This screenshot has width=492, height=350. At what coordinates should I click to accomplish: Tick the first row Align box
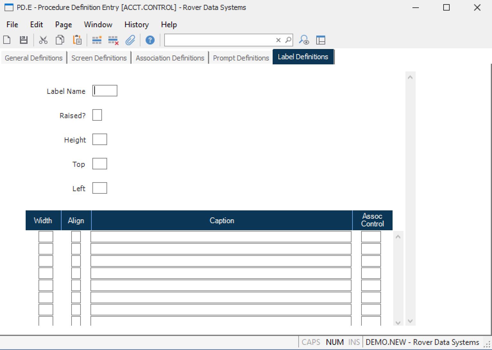[76, 237]
